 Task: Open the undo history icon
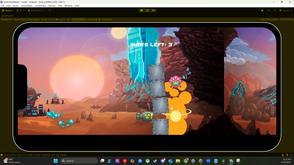268,10
